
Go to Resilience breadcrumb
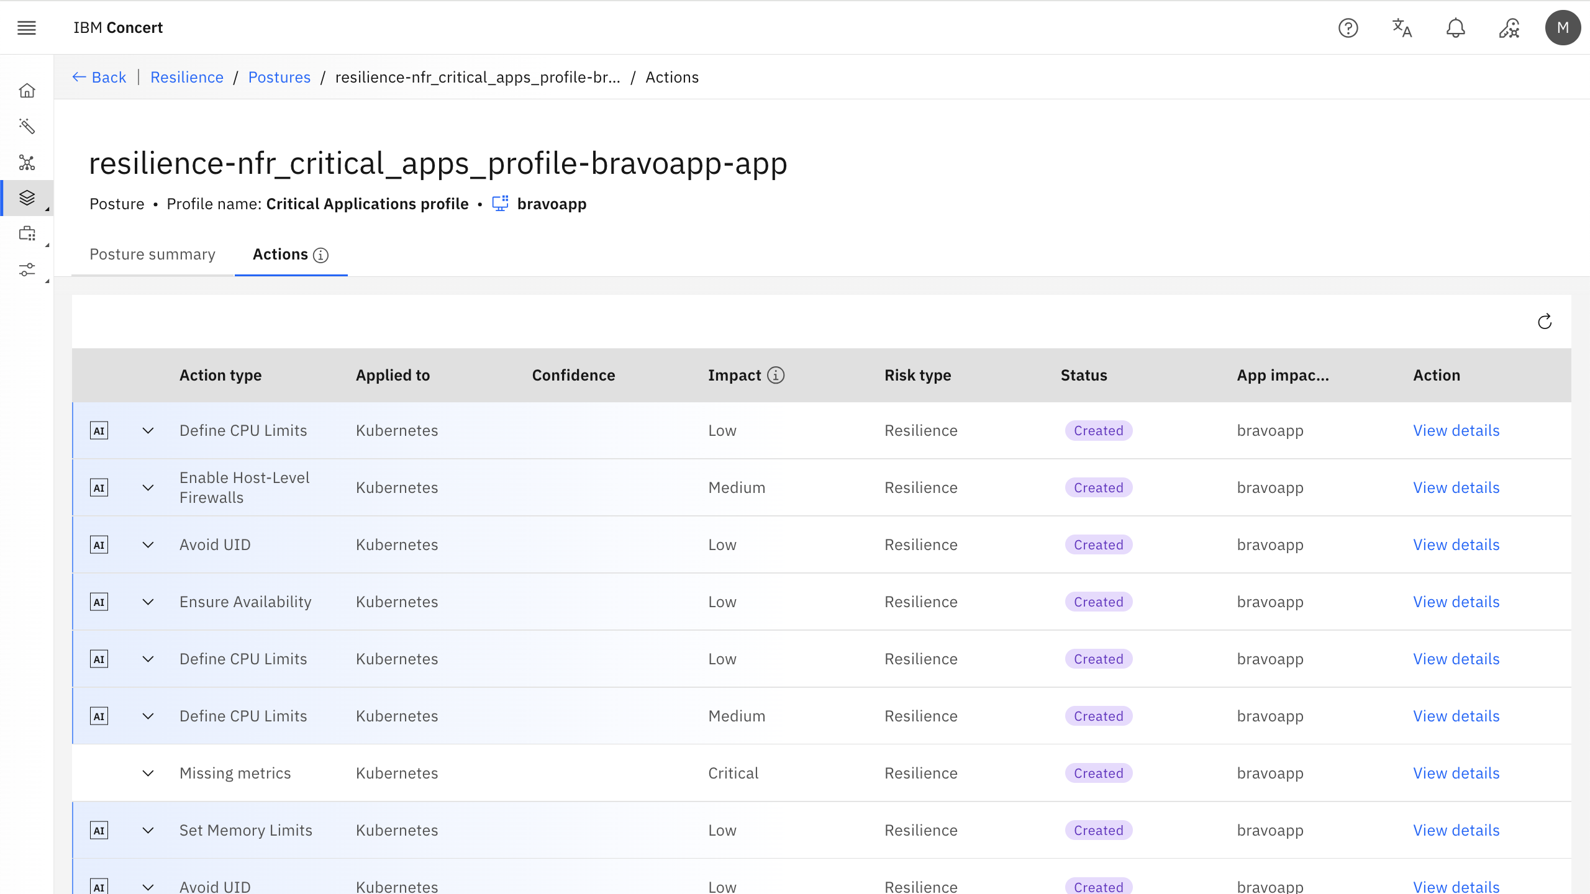point(187,77)
